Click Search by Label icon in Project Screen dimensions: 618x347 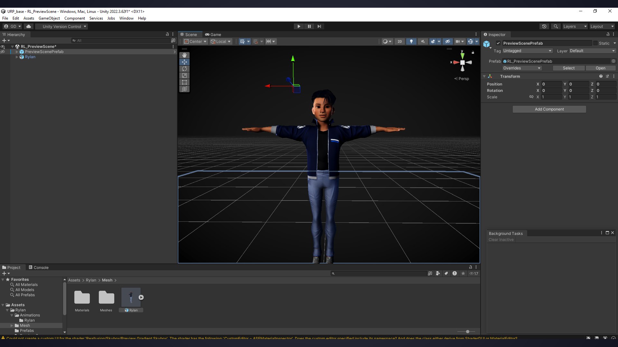[446, 273]
